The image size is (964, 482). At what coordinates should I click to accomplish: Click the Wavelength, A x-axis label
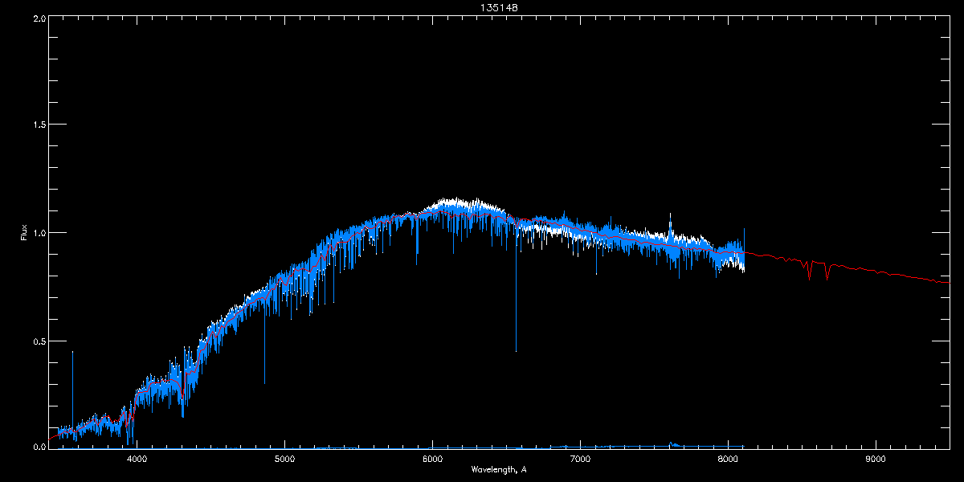pyautogui.click(x=499, y=470)
